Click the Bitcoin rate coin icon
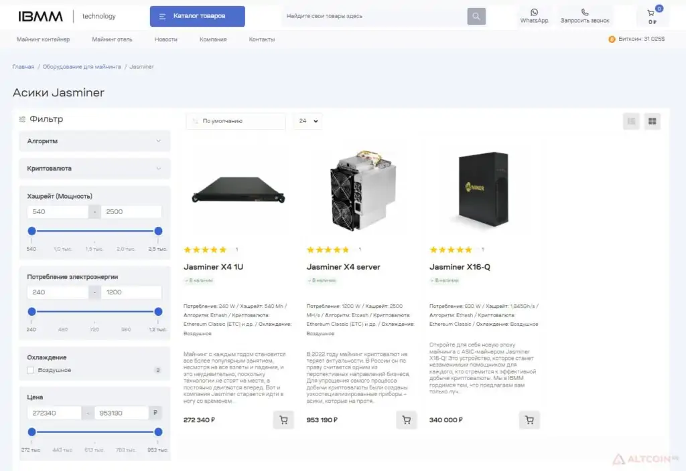 point(612,39)
